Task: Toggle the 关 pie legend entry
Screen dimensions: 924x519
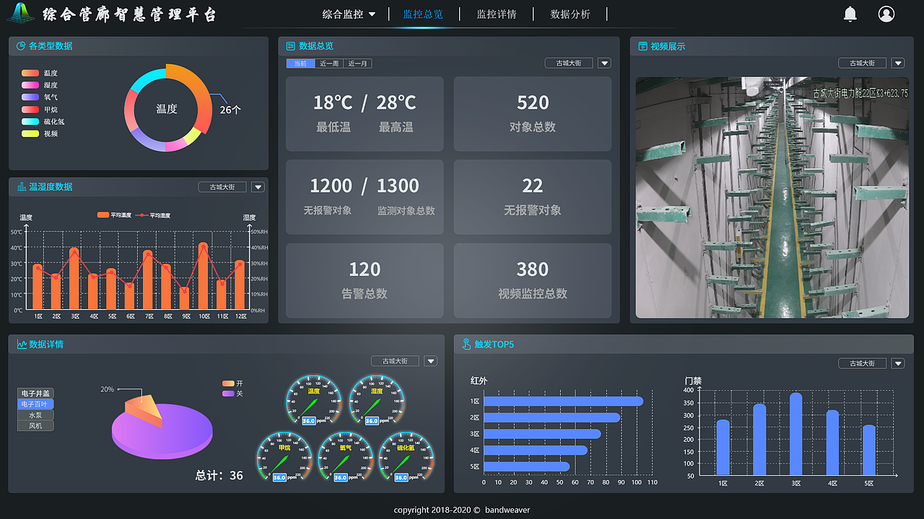Action: 232,394
